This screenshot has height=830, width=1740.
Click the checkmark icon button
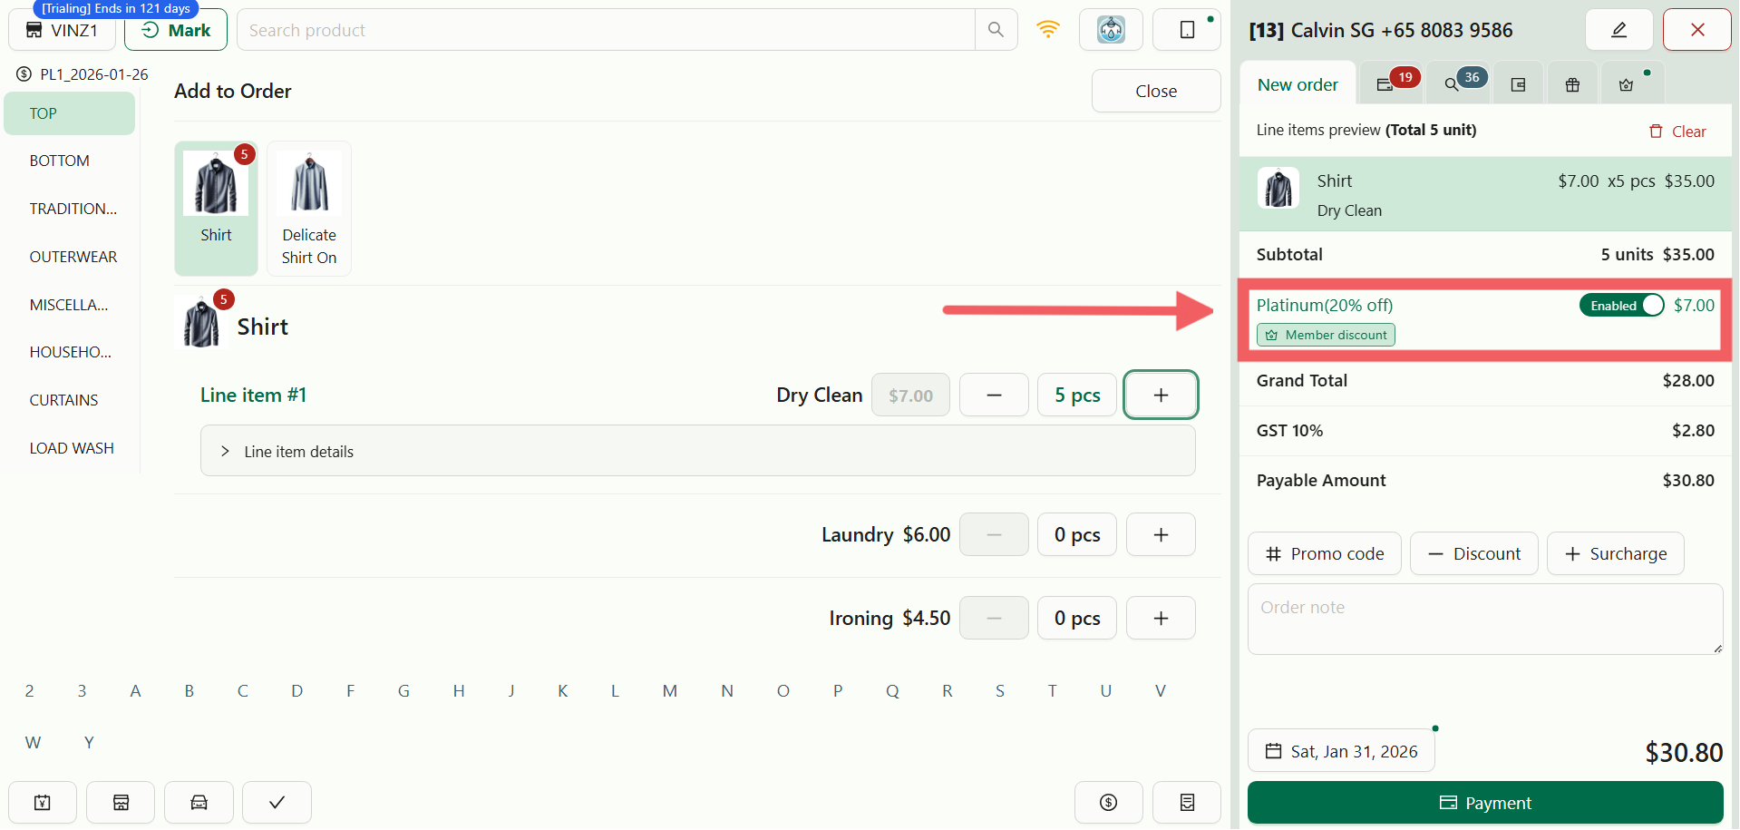pos(277,803)
